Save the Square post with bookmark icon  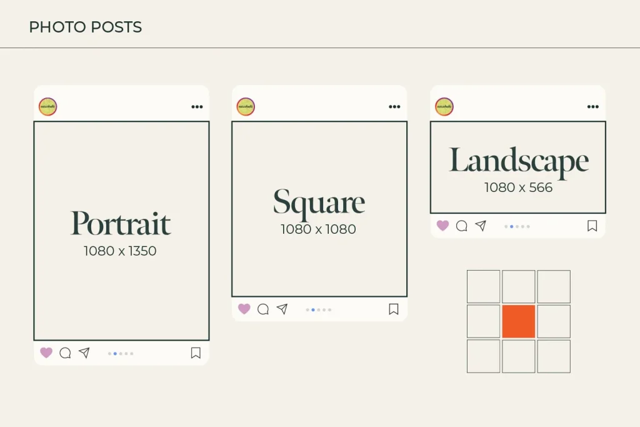click(x=394, y=309)
